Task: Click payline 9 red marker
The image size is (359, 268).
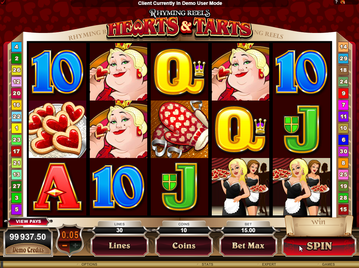Action: click(343, 93)
